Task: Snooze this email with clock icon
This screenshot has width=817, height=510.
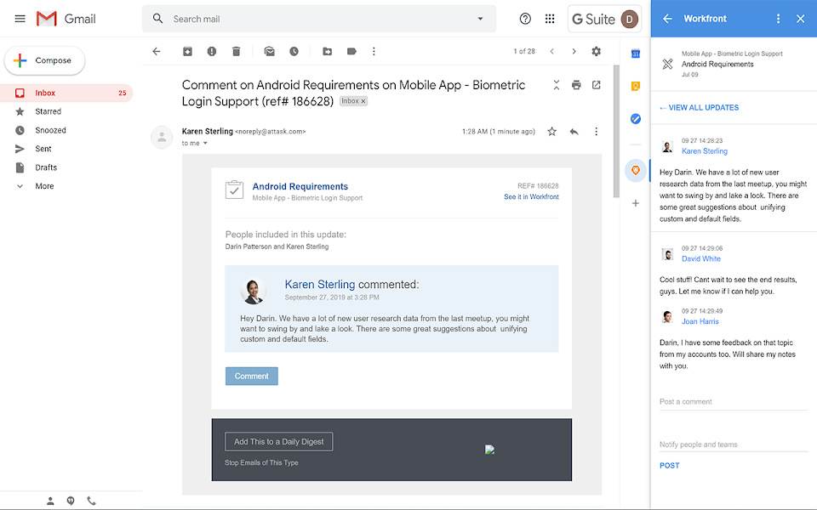Action: (x=294, y=51)
